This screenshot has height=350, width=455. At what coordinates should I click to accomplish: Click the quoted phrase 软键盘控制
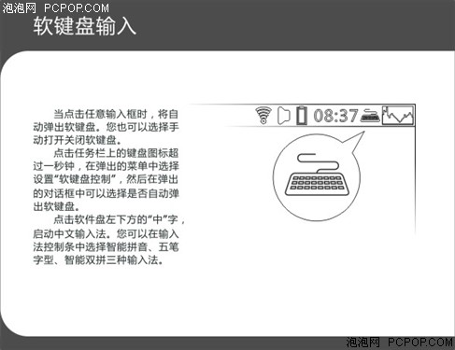click(85, 179)
